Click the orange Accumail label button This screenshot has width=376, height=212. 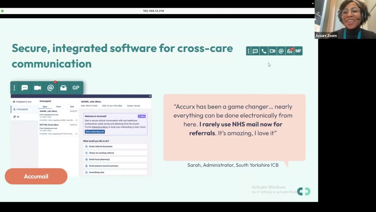[36, 176]
